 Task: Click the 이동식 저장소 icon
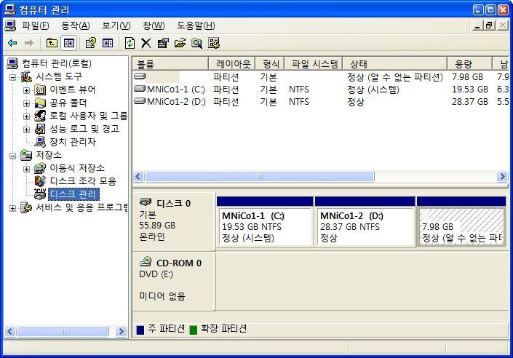point(40,168)
